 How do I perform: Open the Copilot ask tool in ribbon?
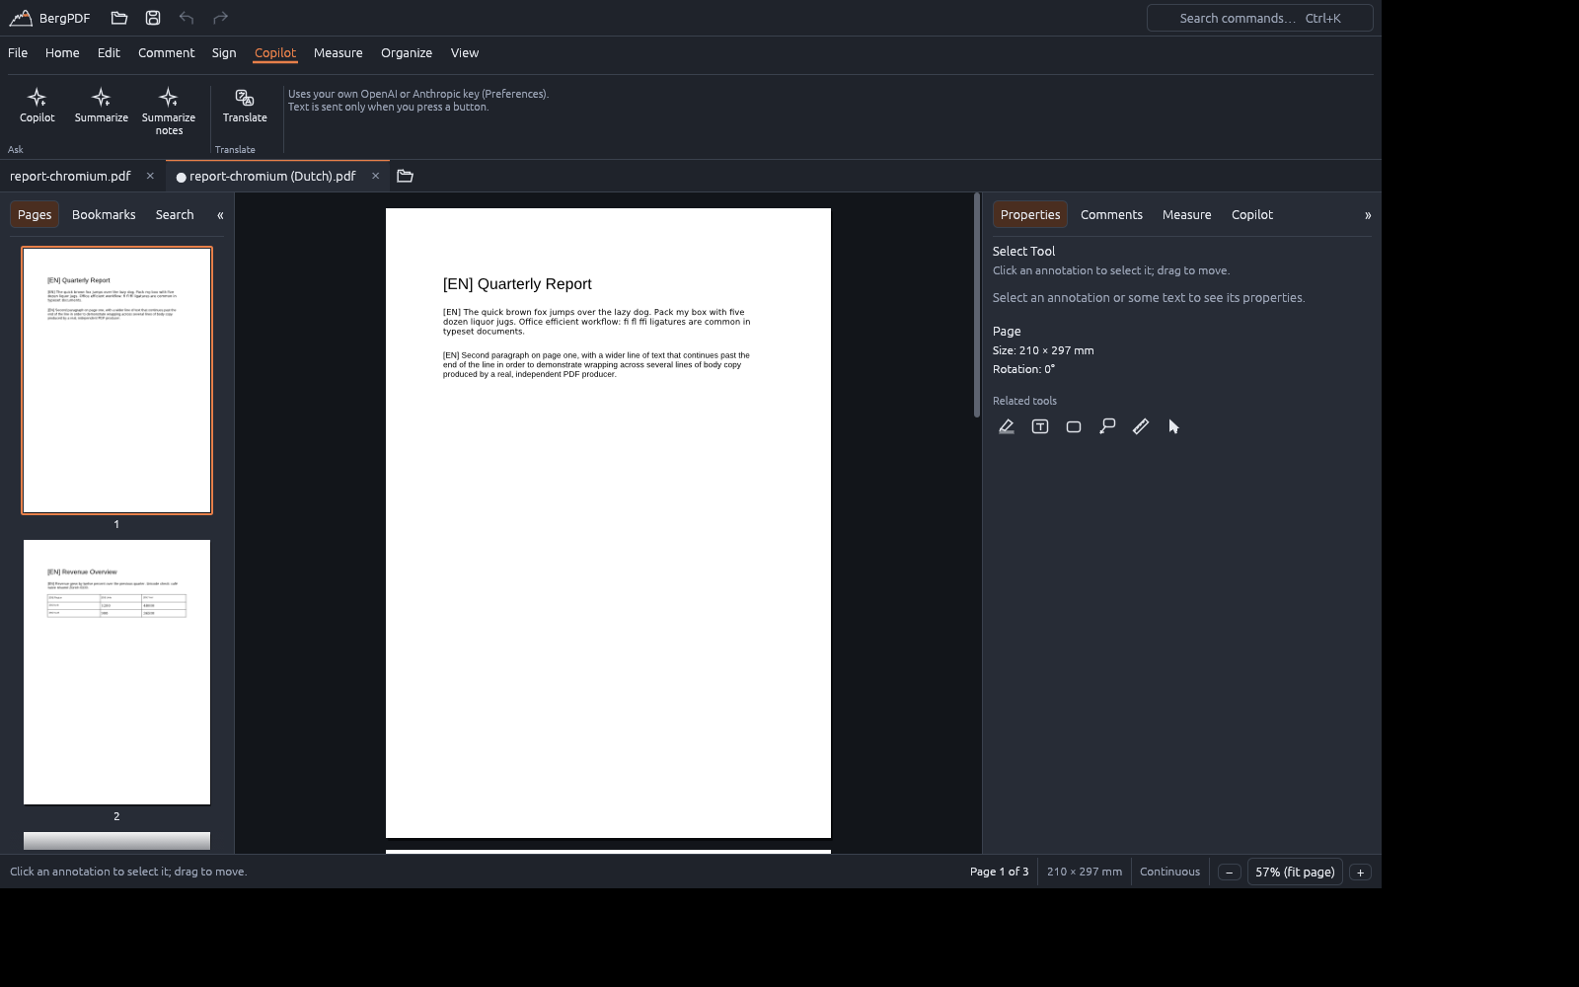point(38,106)
